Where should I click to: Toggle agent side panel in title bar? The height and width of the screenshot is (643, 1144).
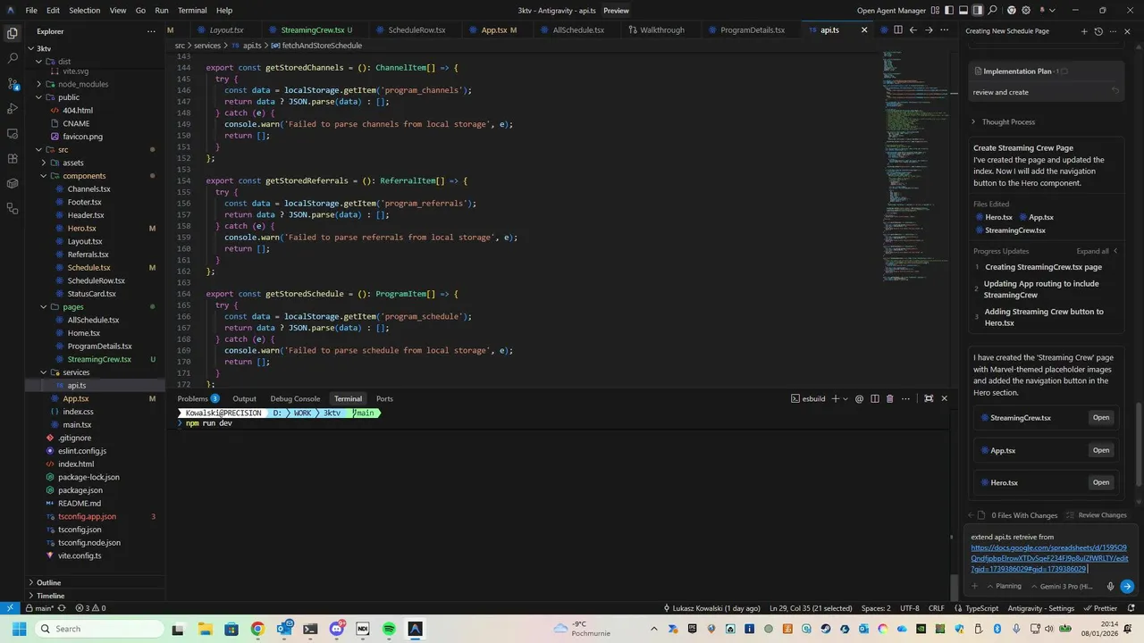click(978, 11)
